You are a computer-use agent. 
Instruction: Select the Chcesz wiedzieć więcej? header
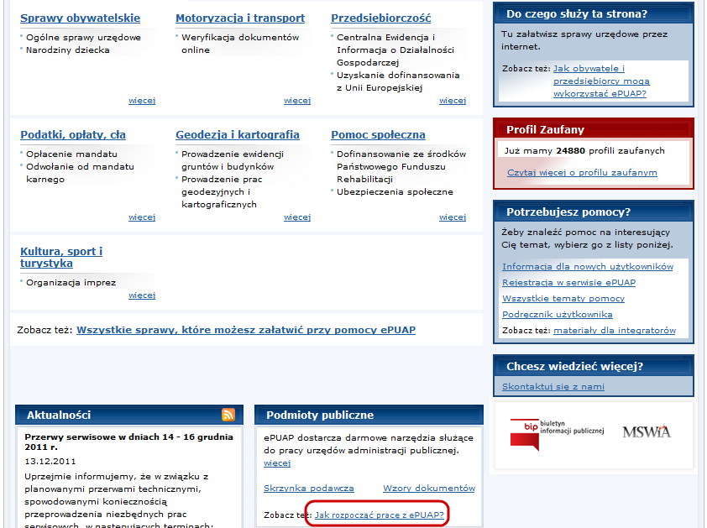(594, 366)
